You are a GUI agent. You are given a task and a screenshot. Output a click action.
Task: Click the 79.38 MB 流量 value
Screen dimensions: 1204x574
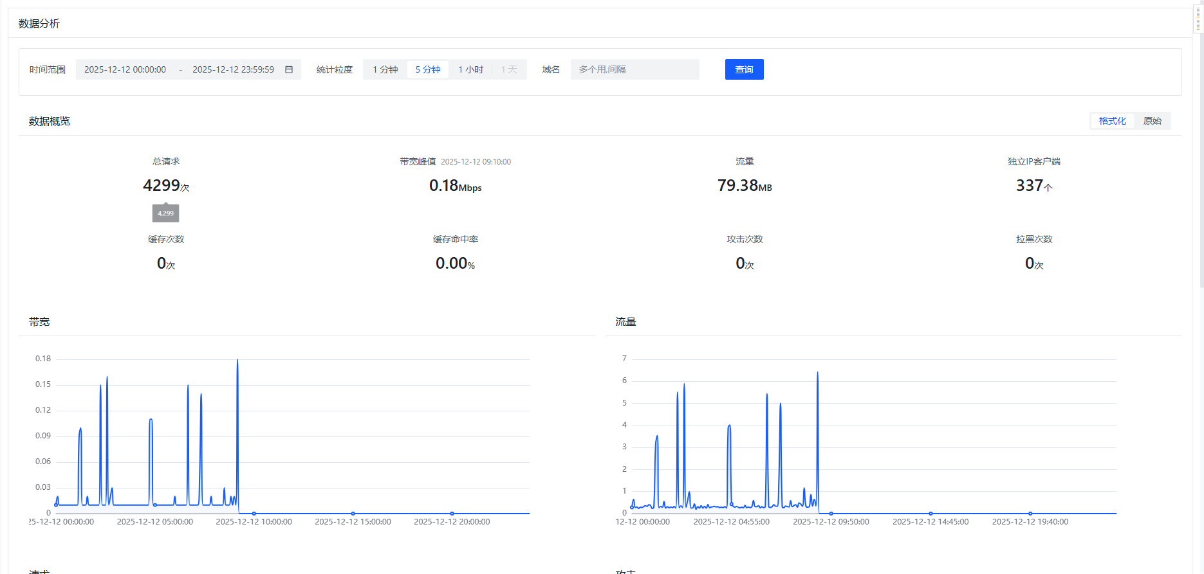coord(745,186)
